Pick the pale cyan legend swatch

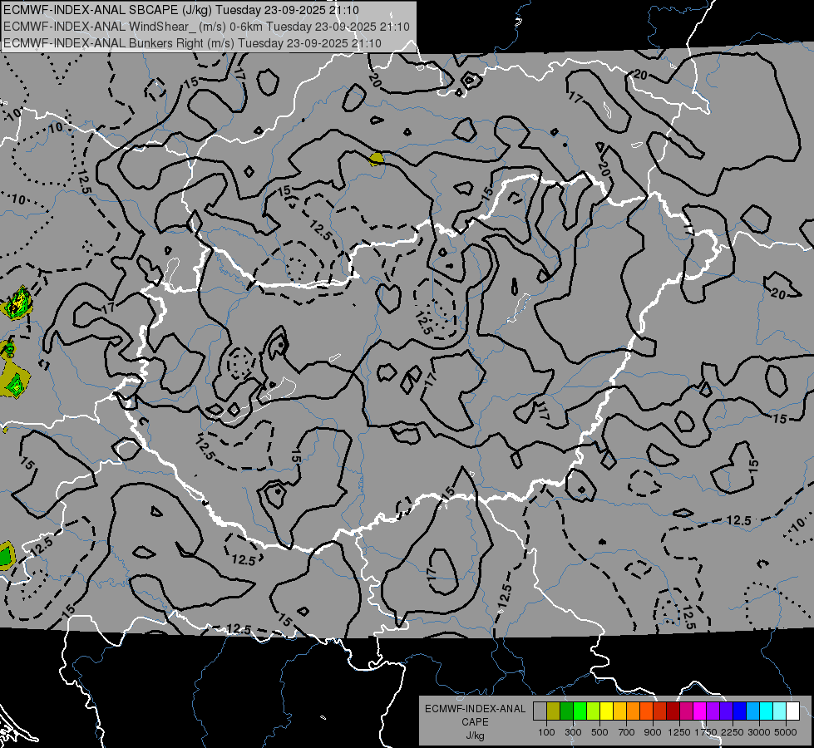(x=780, y=711)
